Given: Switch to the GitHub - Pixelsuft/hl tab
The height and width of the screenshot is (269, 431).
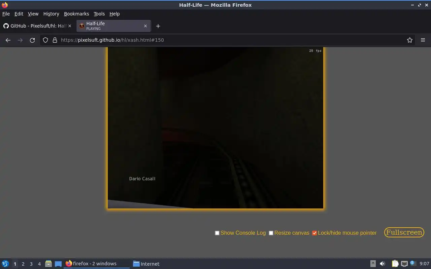Looking at the screenshot, I should 37,26.
